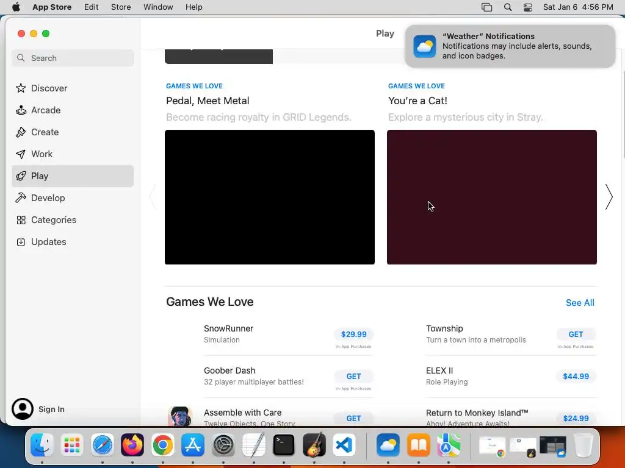The width and height of the screenshot is (625, 468).
Task: Open Terminal from the Dock
Action: point(284,445)
